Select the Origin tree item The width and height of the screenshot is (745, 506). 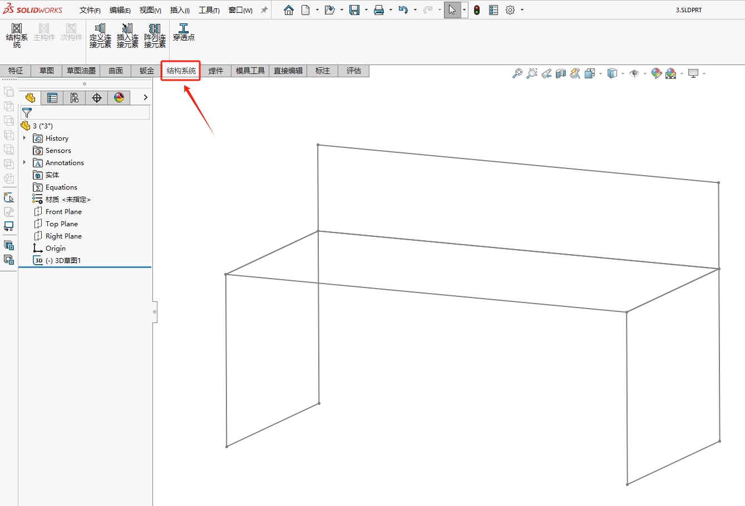[x=50, y=249]
